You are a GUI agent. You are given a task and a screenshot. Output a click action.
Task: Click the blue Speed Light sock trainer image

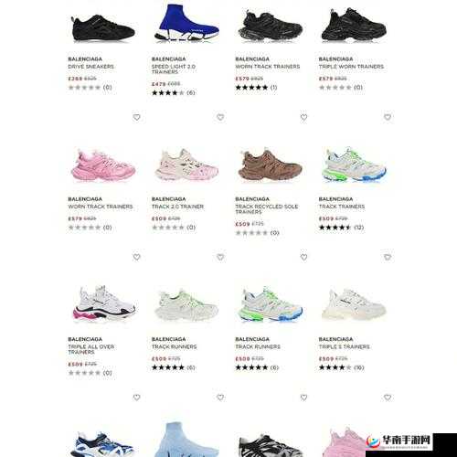[x=186, y=23]
